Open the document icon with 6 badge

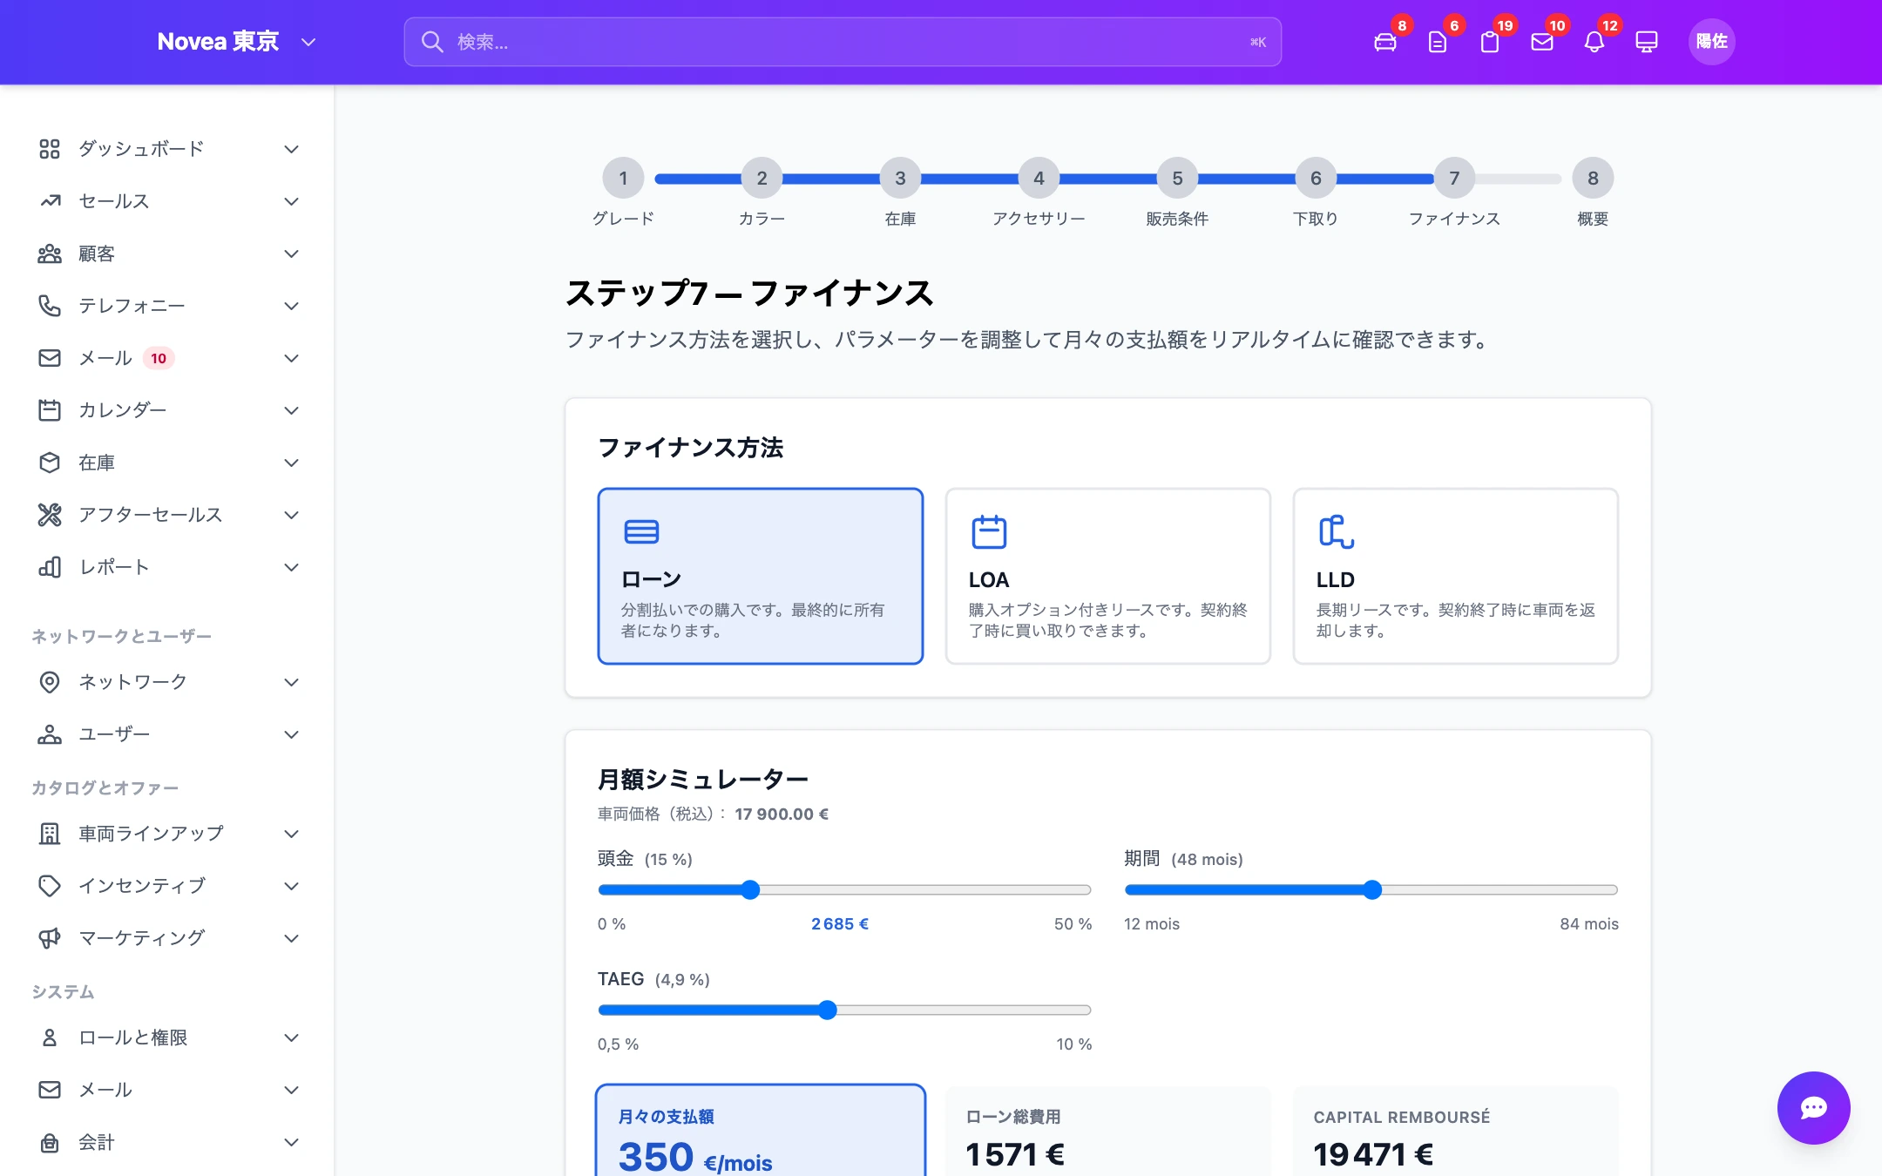(1437, 42)
